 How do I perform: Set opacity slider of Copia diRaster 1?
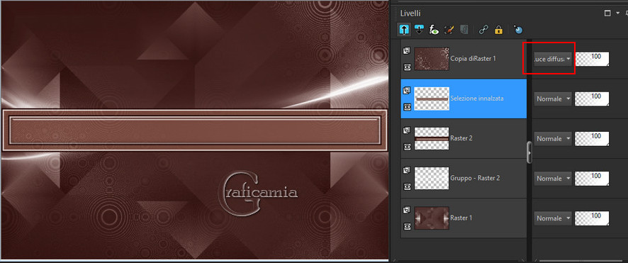[592, 59]
